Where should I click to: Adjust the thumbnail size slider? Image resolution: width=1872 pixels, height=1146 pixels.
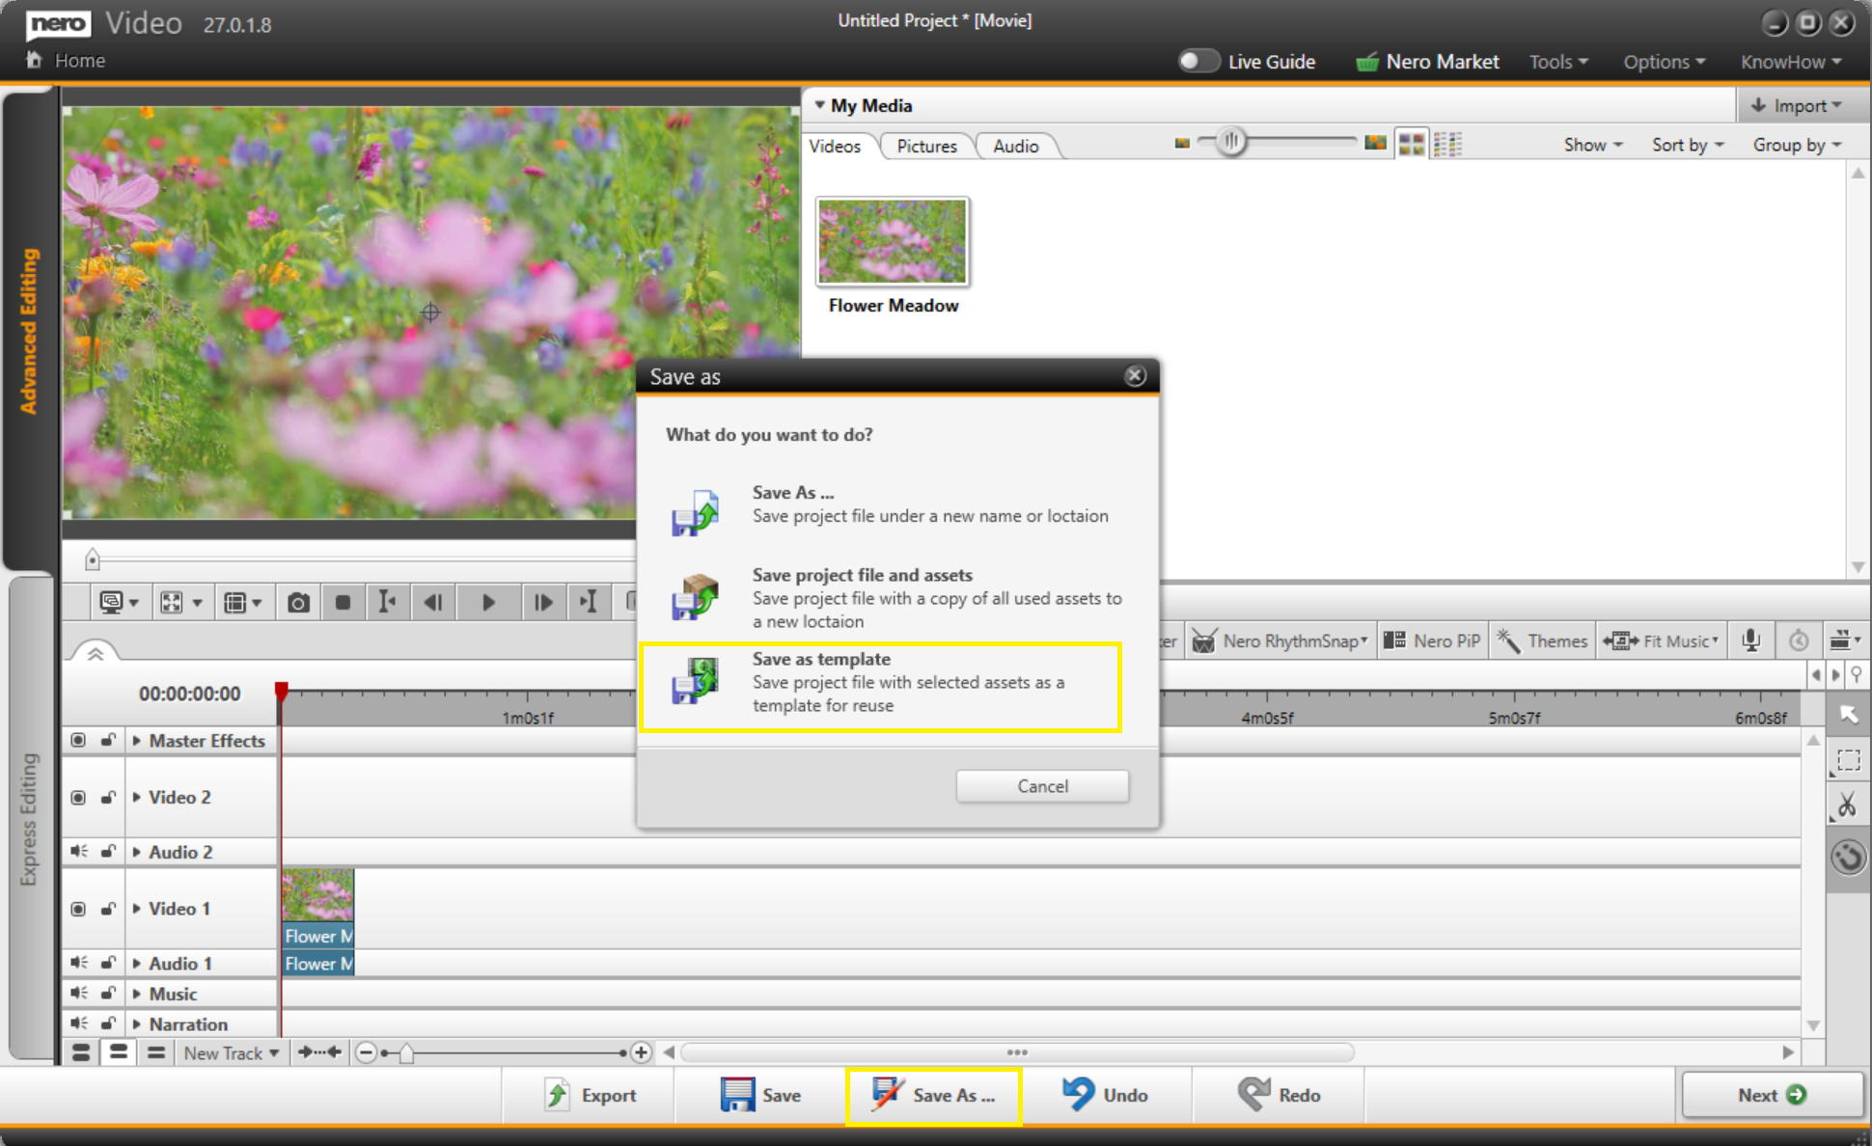(x=1231, y=143)
